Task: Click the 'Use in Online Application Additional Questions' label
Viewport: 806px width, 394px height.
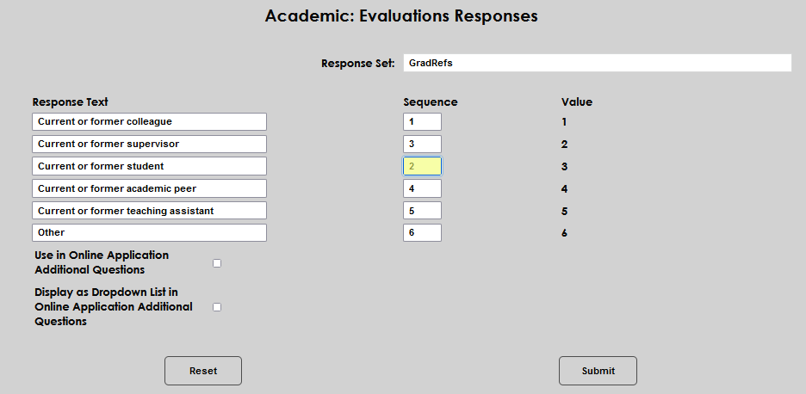Action: pyautogui.click(x=102, y=262)
